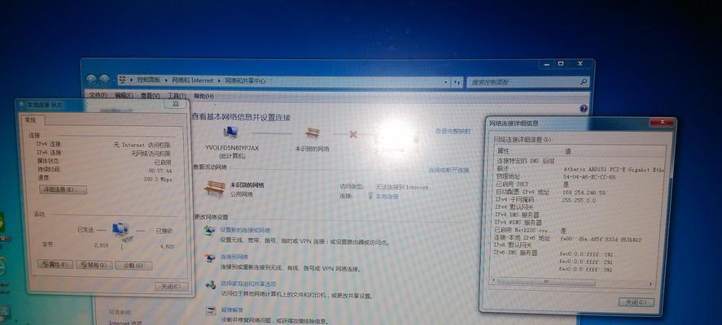Select the IPv4 WINS 服务器 row
This screenshot has height=325, width=722.
click(580, 223)
